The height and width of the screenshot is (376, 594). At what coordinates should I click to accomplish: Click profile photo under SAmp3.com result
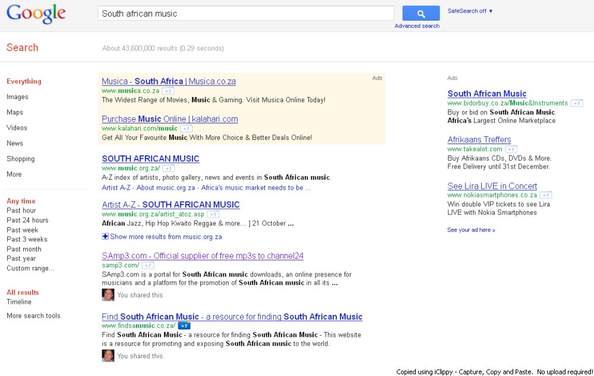108,295
